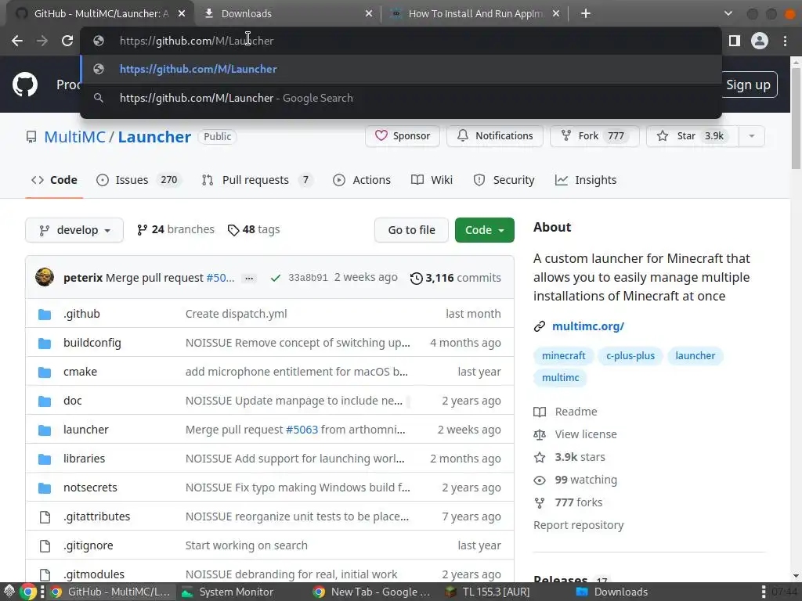Open the Code tab

[x=54, y=180]
